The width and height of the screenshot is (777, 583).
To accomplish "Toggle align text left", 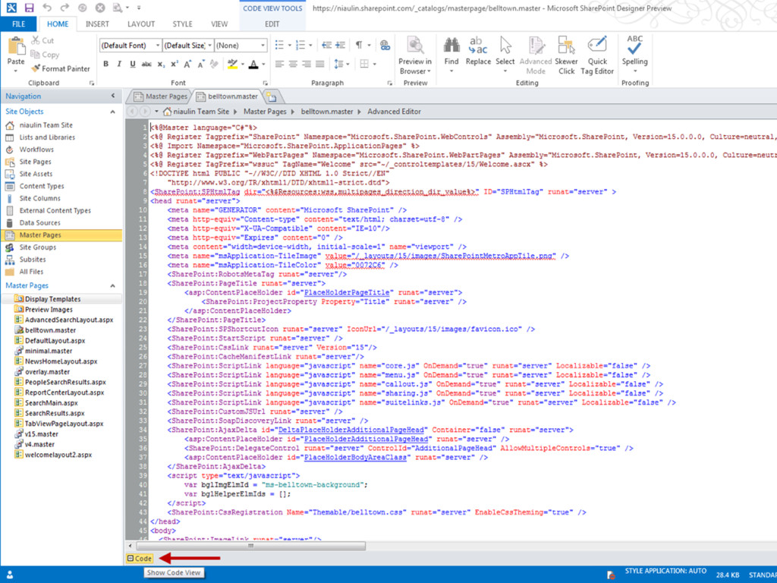I will (x=279, y=64).
